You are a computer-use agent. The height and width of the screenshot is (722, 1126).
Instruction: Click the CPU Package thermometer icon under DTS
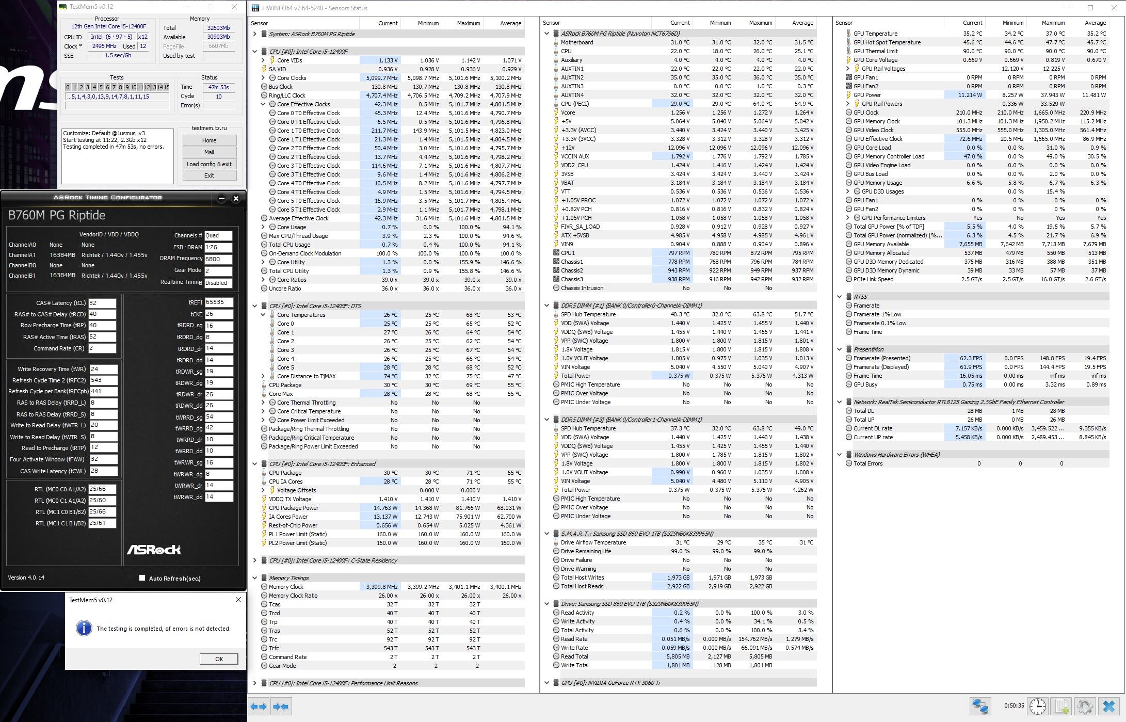[x=264, y=385]
